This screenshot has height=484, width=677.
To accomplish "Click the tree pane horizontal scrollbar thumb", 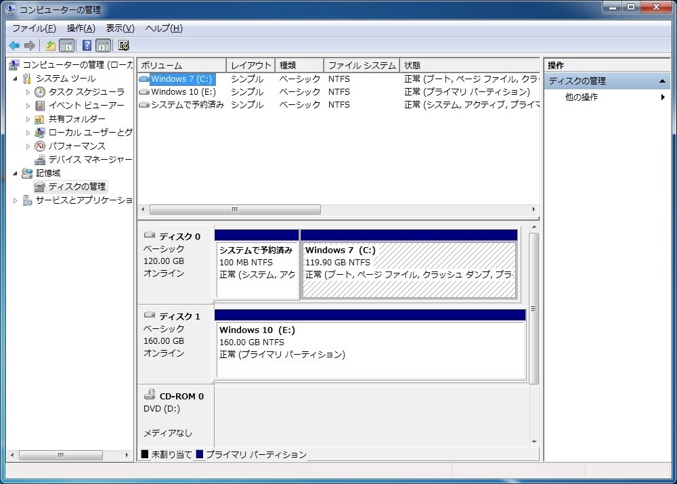I will pyautogui.click(x=61, y=455).
